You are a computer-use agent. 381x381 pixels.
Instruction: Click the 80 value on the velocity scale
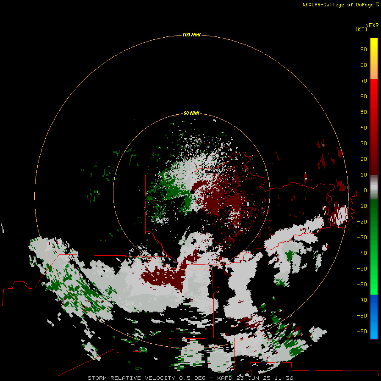[x=364, y=65]
